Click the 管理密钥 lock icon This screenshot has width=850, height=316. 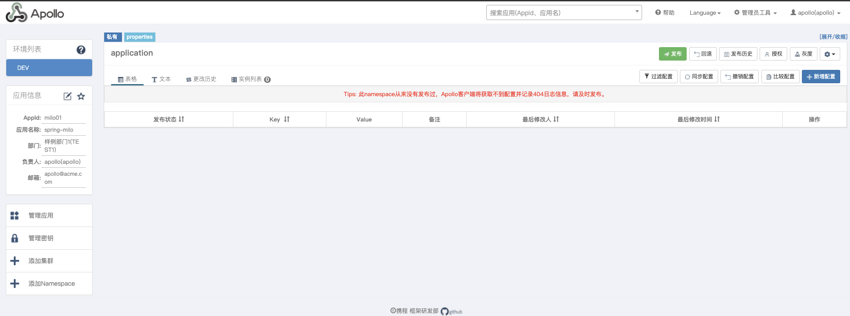pyautogui.click(x=15, y=238)
